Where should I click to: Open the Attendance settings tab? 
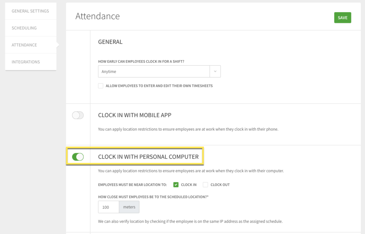pyautogui.click(x=24, y=45)
